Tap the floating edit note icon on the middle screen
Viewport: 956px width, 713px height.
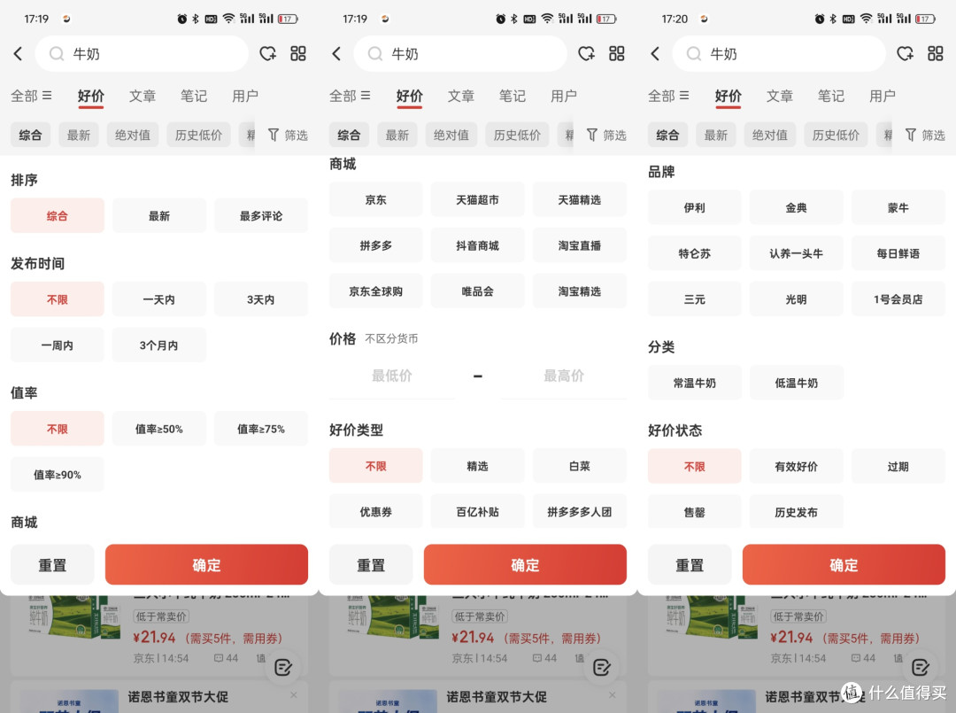coord(602,668)
